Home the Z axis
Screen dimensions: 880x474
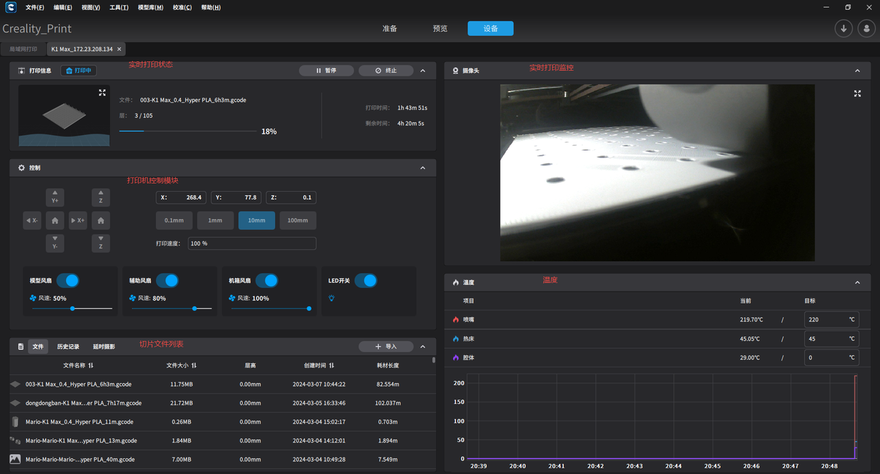[x=100, y=220]
